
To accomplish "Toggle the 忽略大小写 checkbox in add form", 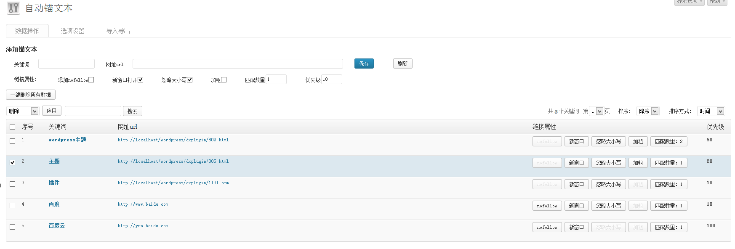I will pyautogui.click(x=190, y=80).
